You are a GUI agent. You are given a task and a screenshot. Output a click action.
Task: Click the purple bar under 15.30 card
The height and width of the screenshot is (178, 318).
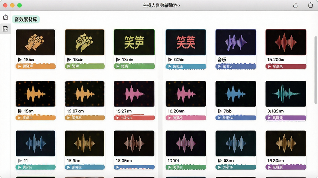tap(286, 167)
